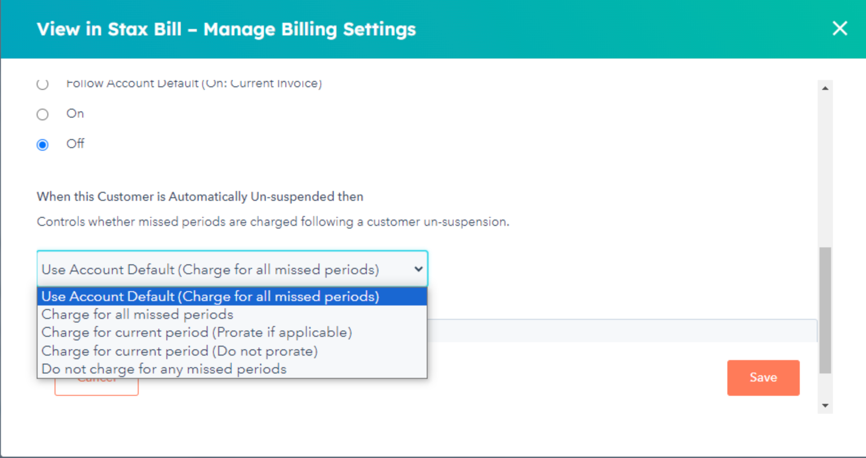
Task: Select the On radio button
Action: 42,114
